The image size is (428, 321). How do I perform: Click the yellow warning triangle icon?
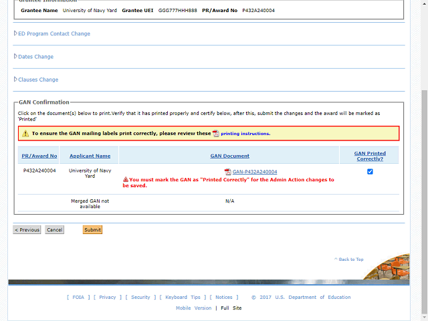pos(25,134)
